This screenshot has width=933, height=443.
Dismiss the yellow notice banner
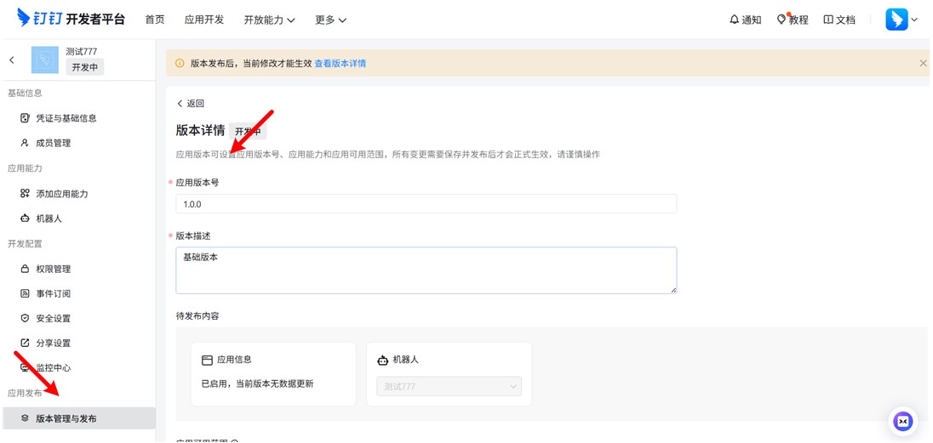[923, 63]
